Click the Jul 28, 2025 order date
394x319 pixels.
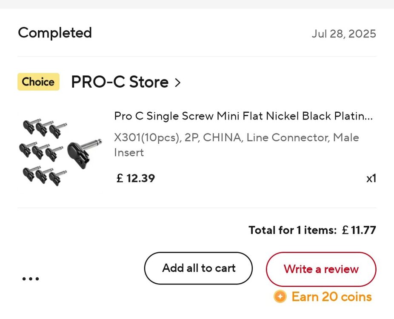(344, 34)
